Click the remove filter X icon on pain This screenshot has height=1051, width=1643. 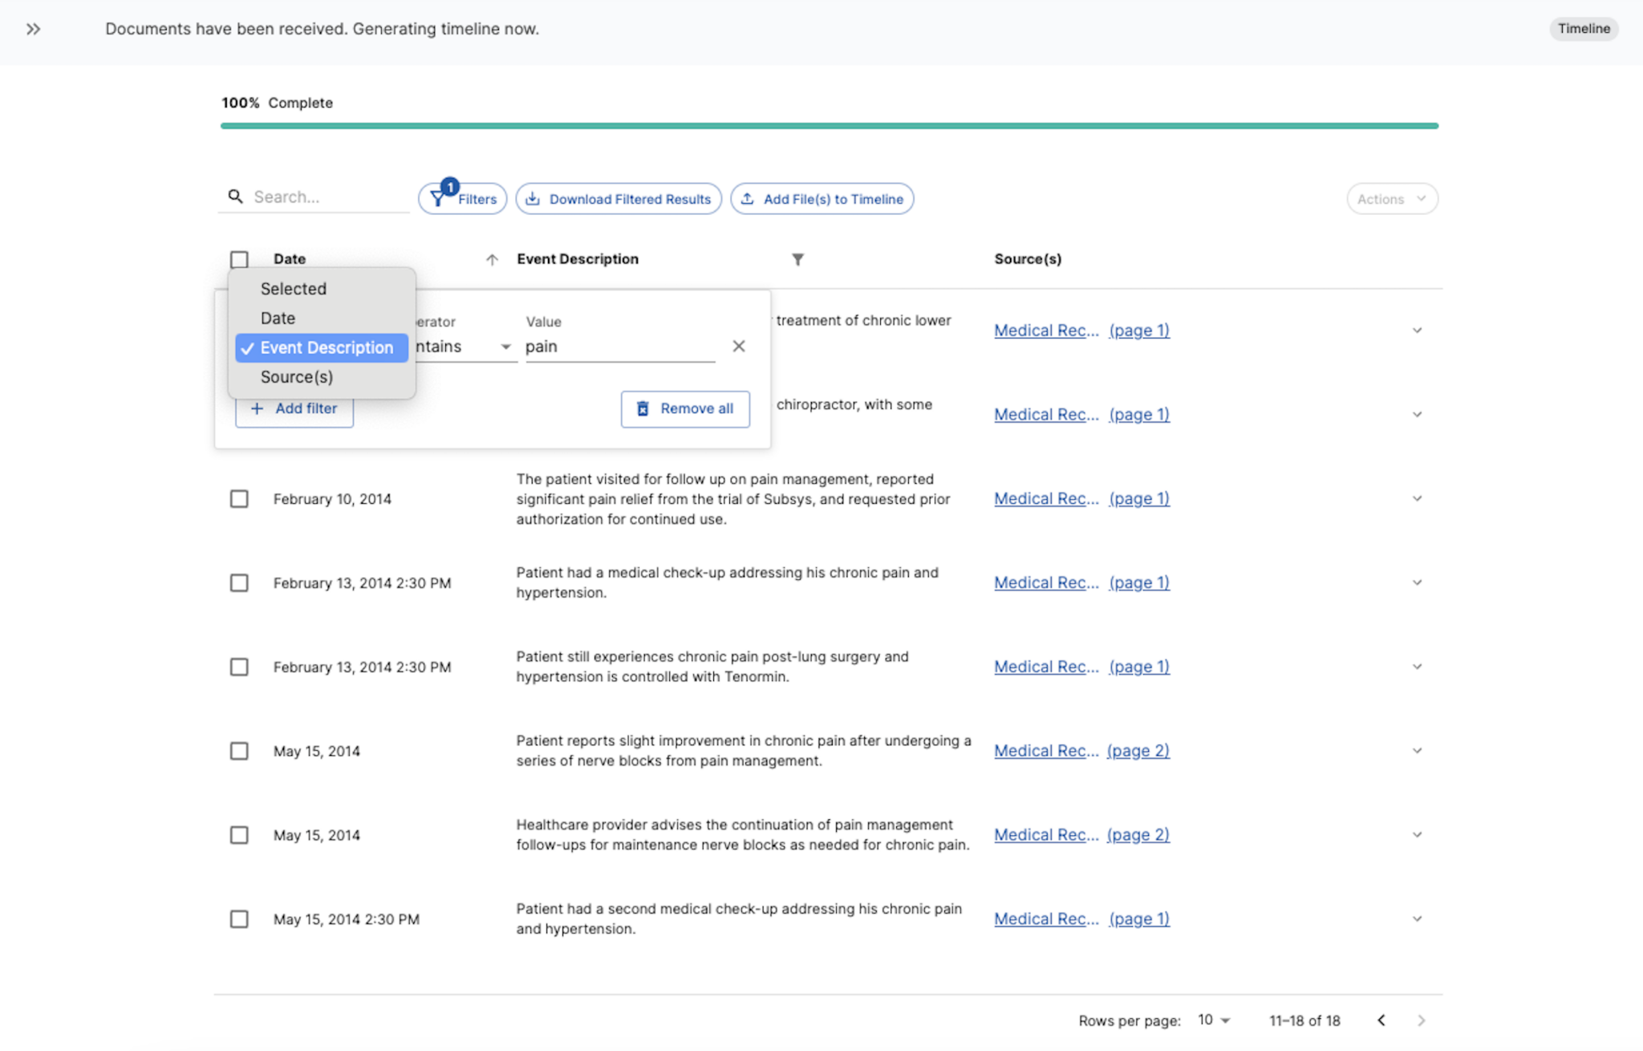[x=739, y=346]
